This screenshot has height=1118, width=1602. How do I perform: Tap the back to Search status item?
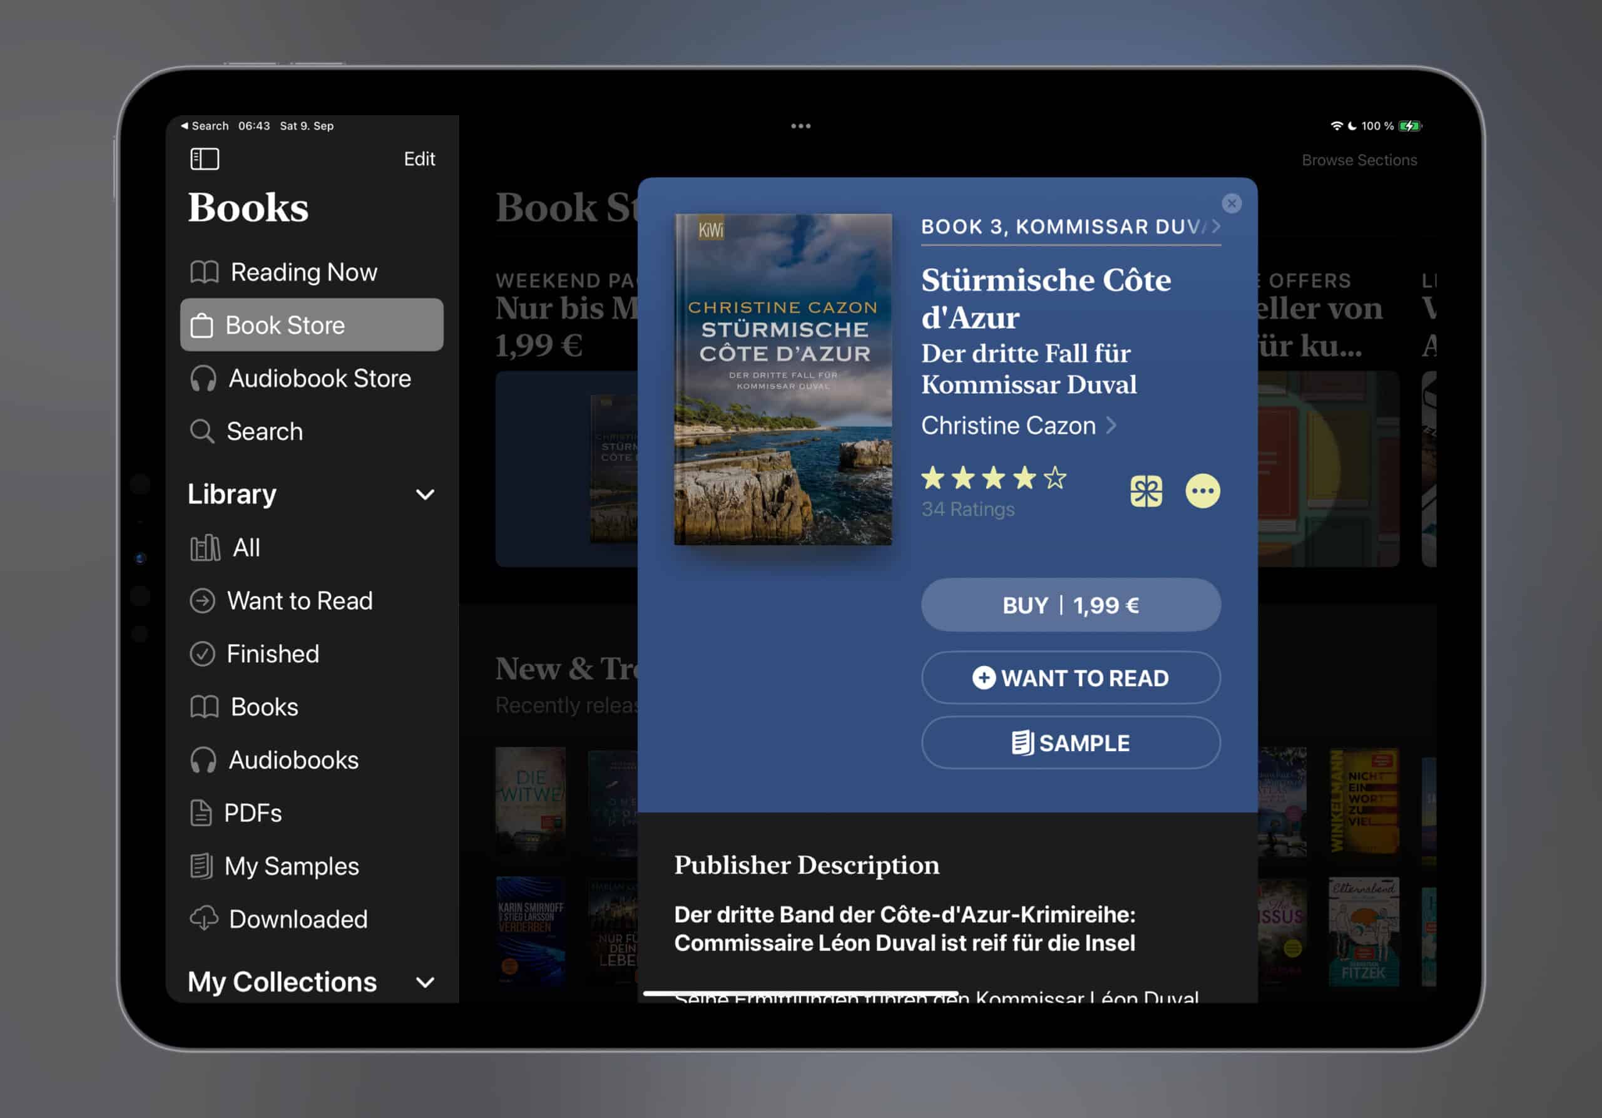205,126
